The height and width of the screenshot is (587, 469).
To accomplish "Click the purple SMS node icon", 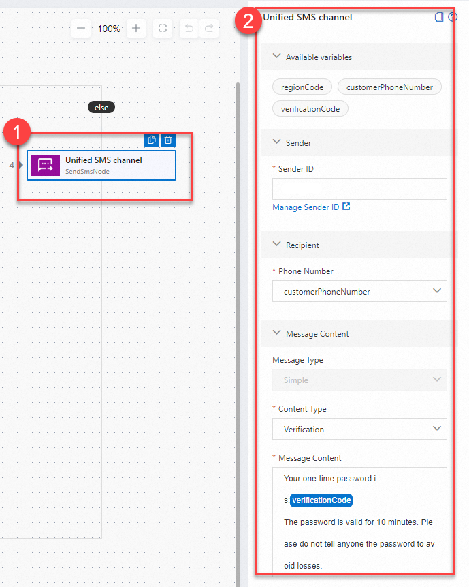I will click(x=46, y=165).
